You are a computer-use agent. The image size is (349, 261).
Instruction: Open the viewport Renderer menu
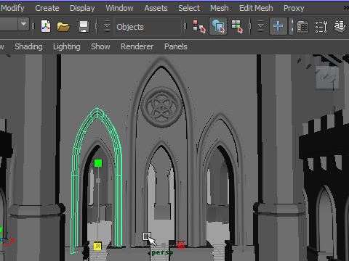pos(137,46)
